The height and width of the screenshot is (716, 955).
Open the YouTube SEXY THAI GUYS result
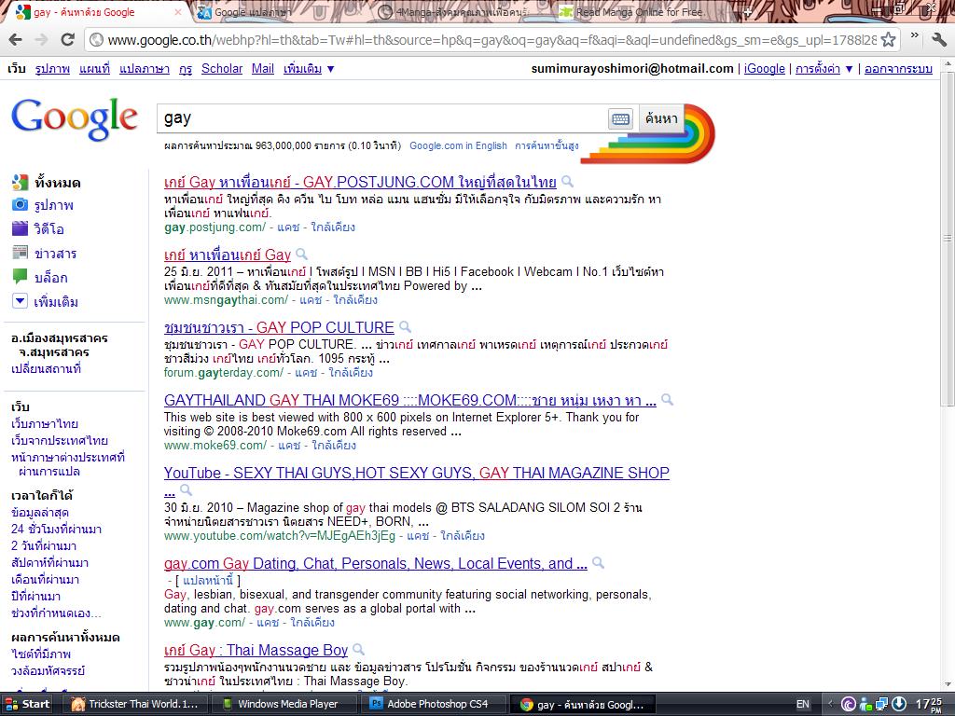tap(417, 473)
